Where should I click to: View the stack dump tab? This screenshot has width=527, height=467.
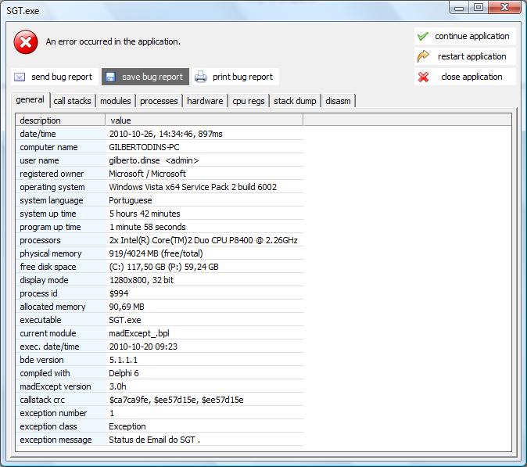click(295, 101)
